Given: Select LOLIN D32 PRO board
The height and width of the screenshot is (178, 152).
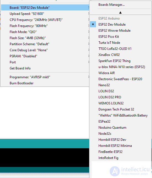Looking at the screenshot, I should tap(121, 97).
